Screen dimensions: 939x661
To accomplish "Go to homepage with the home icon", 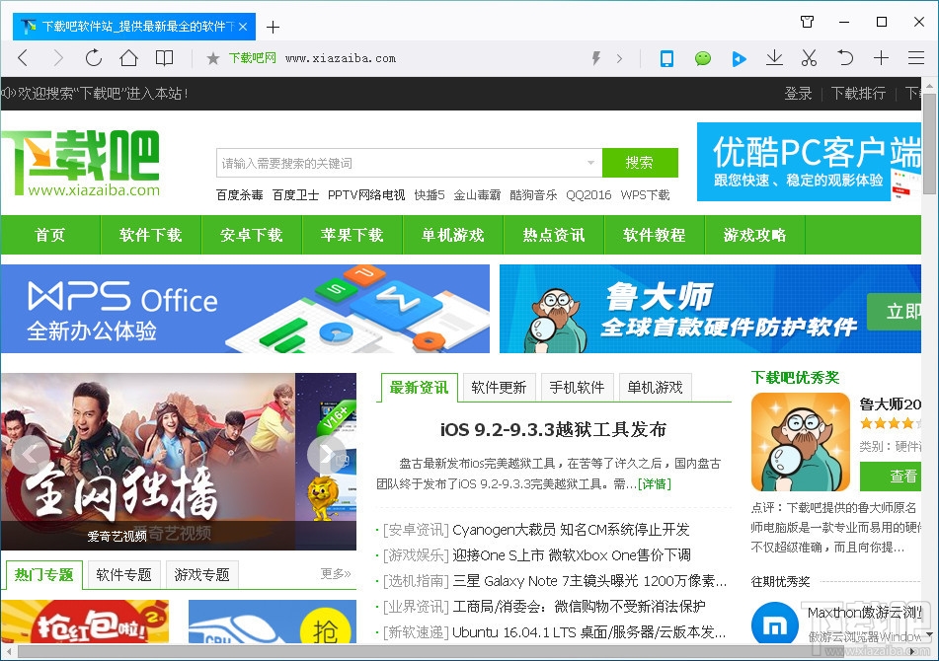I will click(128, 58).
